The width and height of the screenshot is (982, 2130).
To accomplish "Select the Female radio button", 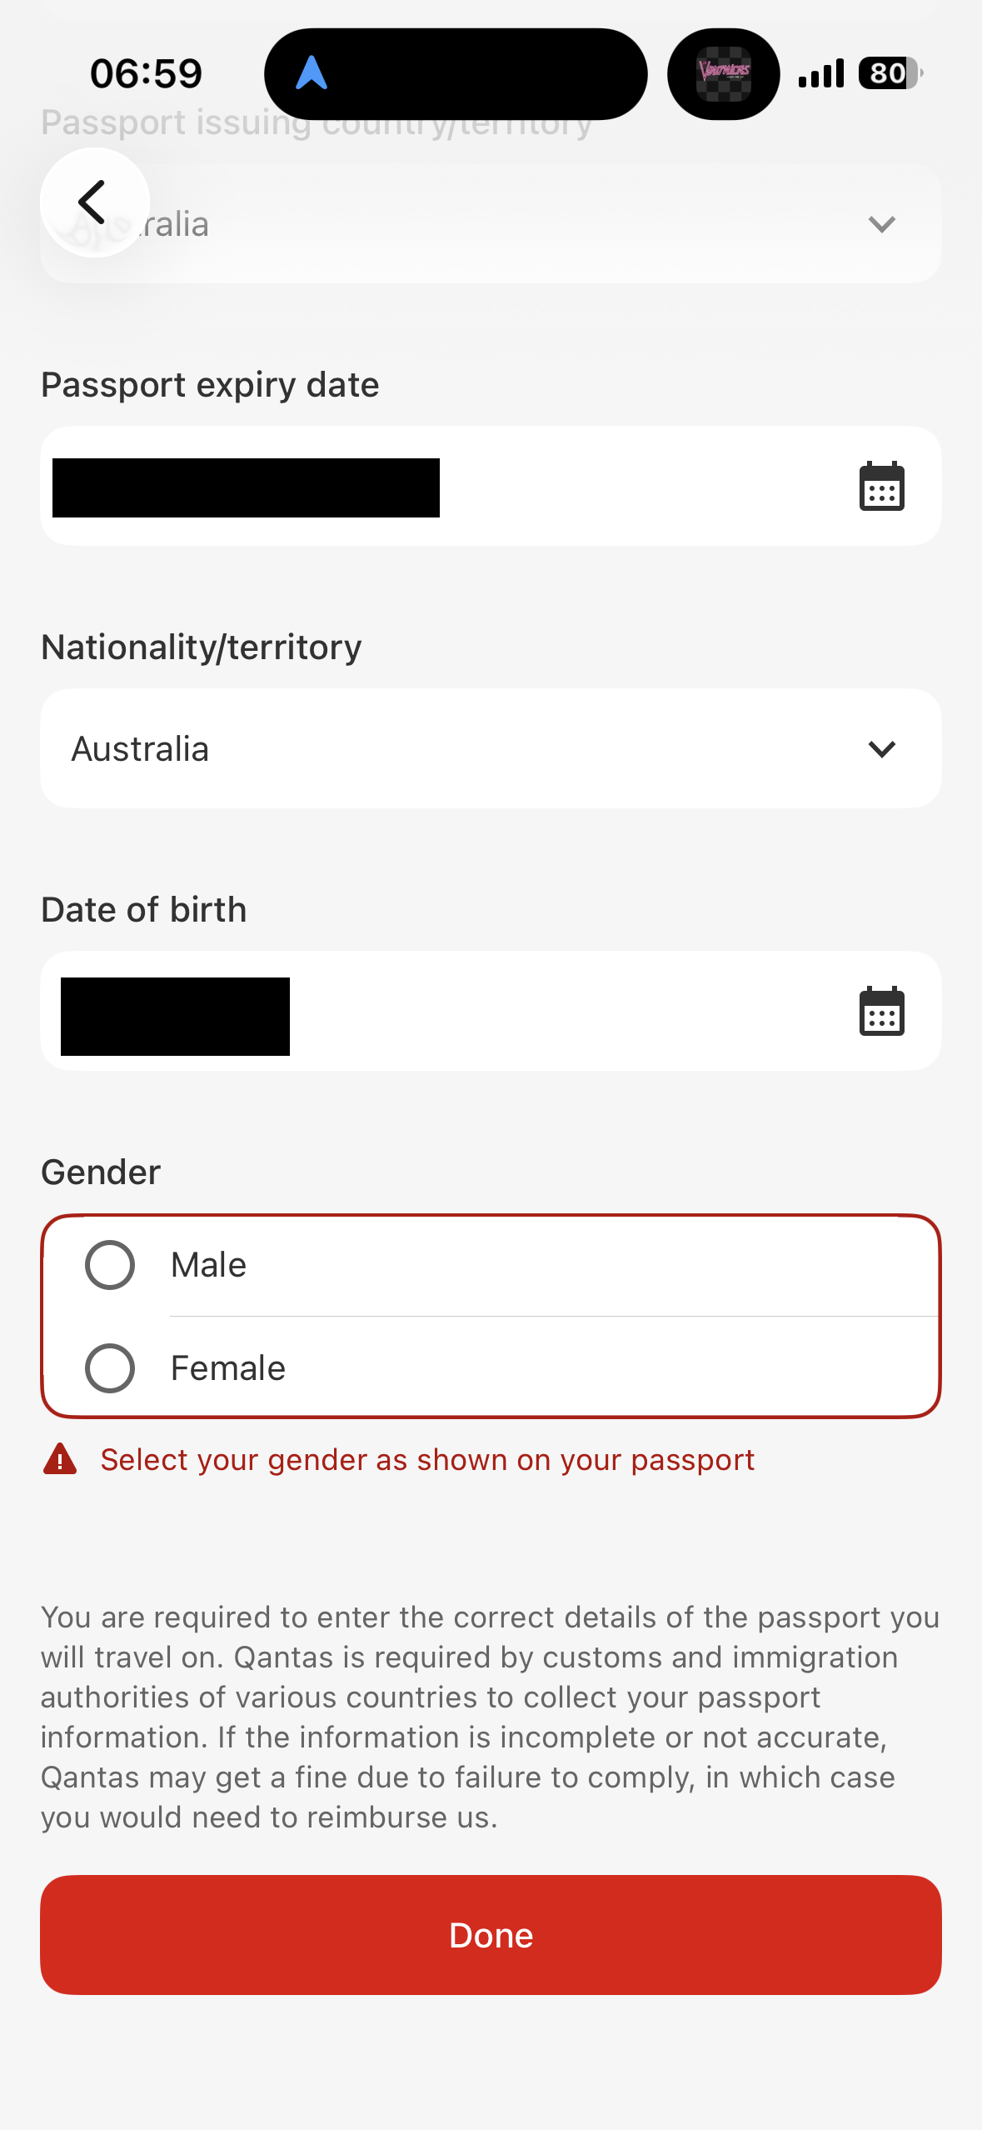I will (110, 1368).
